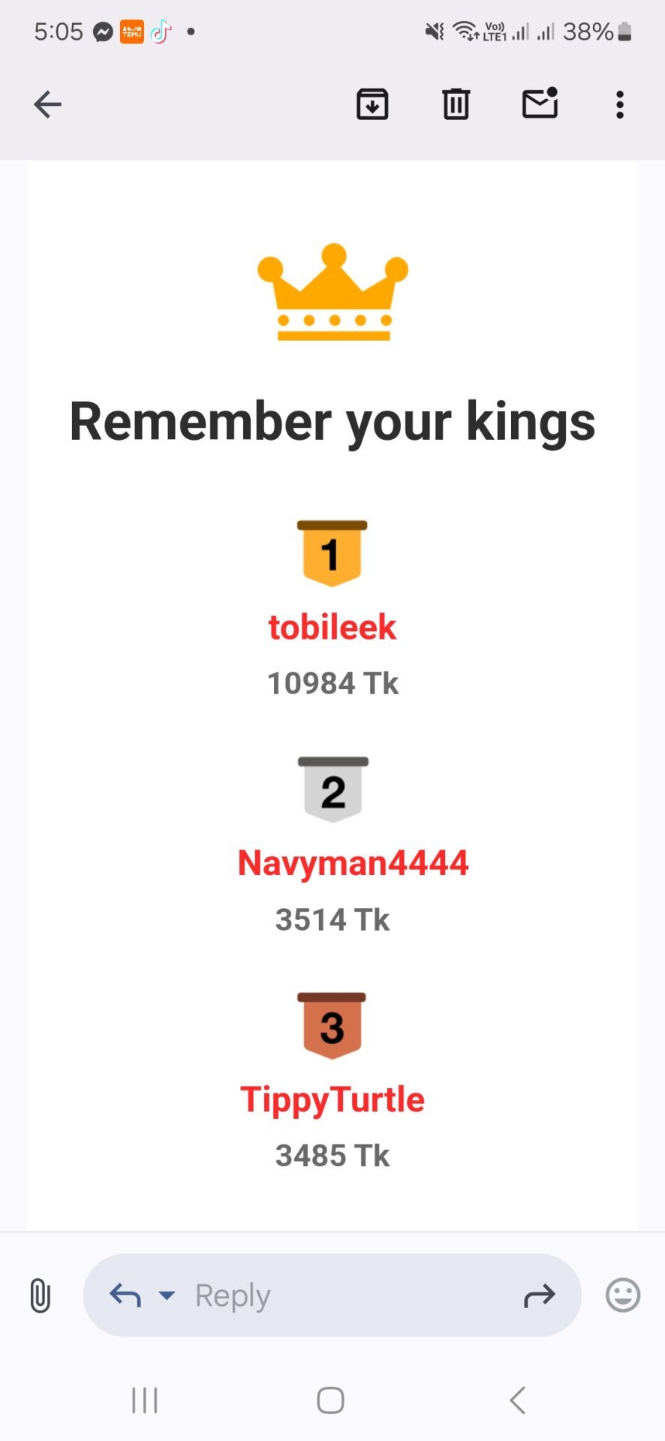
Task: Delete the email with trash icon
Action: pyautogui.click(x=456, y=104)
